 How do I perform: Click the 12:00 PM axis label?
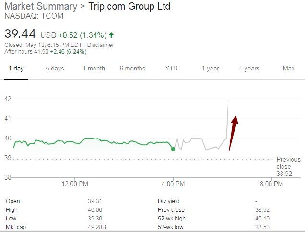click(x=76, y=184)
